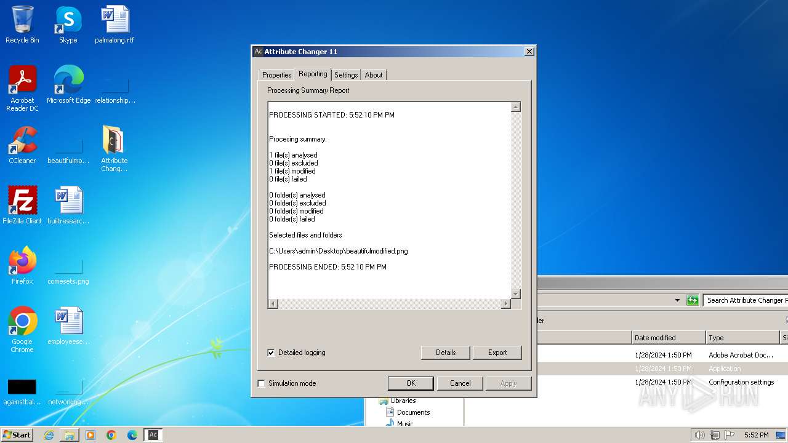Open CCleaner desktop shortcut
The height and width of the screenshot is (443, 788).
22,145
